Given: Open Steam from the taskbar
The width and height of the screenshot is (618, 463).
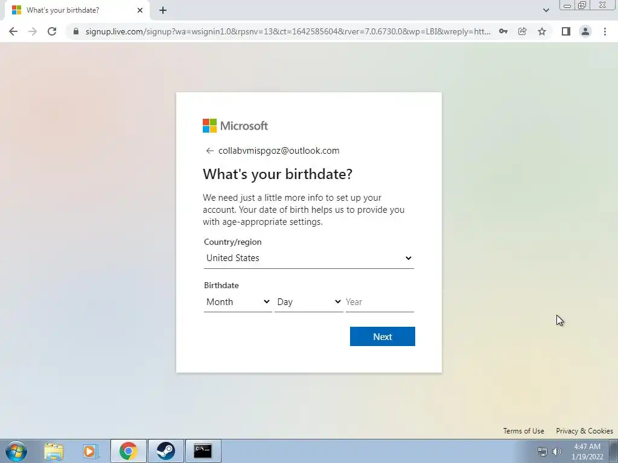Looking at the screenshot, I should click(165, 451).
